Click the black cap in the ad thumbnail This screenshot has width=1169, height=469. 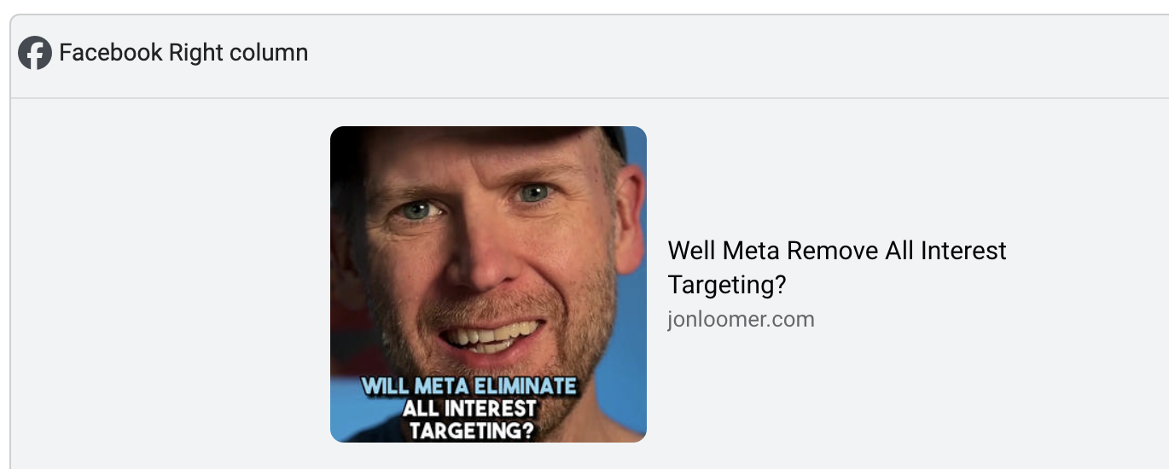[478, 136]
